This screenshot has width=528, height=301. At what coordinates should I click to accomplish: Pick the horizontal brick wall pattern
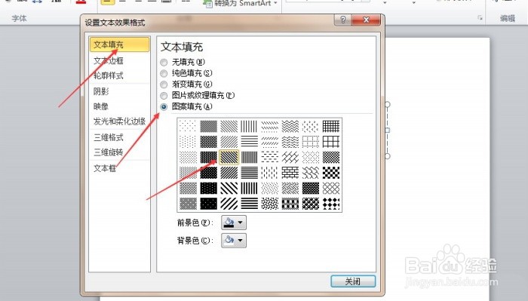[x=290, y=173]
